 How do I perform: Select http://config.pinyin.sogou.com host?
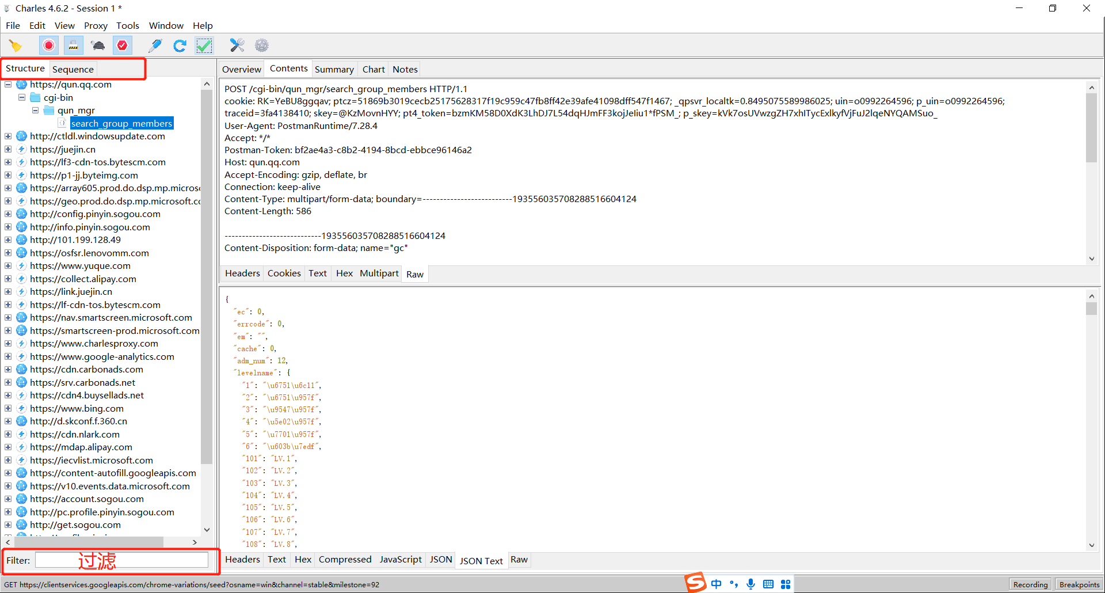[x=96, y=214]
